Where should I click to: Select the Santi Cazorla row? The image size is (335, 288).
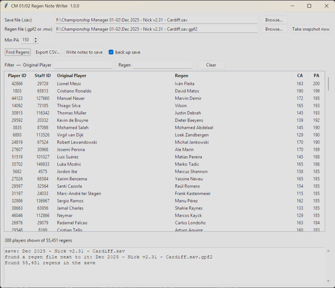pos(164,186)
